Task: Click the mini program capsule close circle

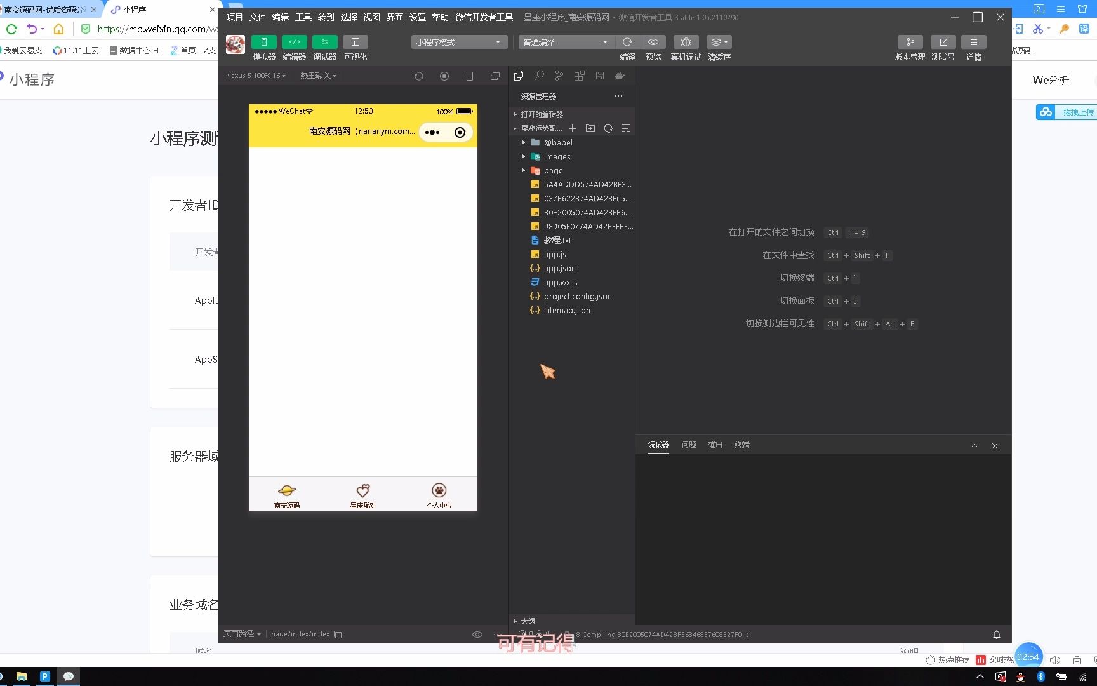Action: tap(460, 132)
